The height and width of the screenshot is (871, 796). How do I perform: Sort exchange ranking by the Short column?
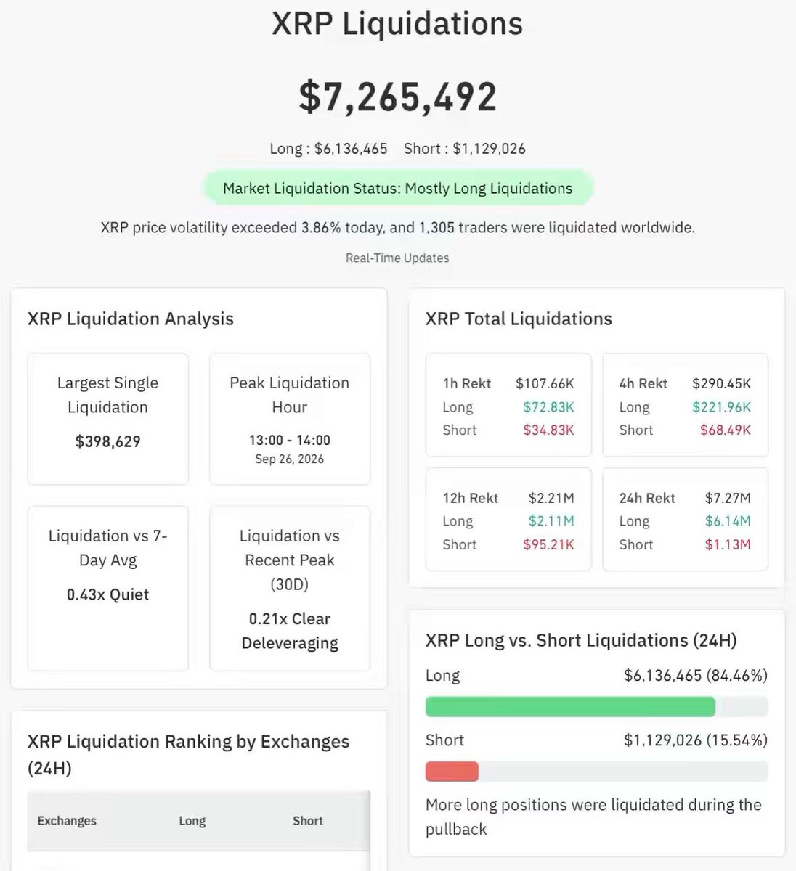coord(308,821)
